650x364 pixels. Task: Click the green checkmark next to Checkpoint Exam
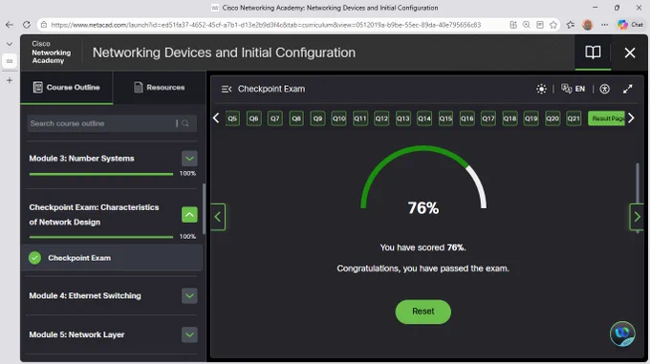click(34, 258)
